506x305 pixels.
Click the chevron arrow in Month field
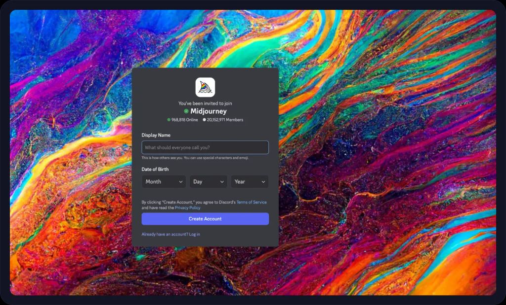tap(181, 182)
